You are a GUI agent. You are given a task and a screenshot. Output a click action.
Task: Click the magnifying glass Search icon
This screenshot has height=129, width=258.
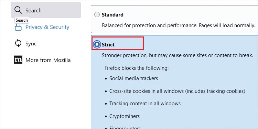click(x=18, y=10)
